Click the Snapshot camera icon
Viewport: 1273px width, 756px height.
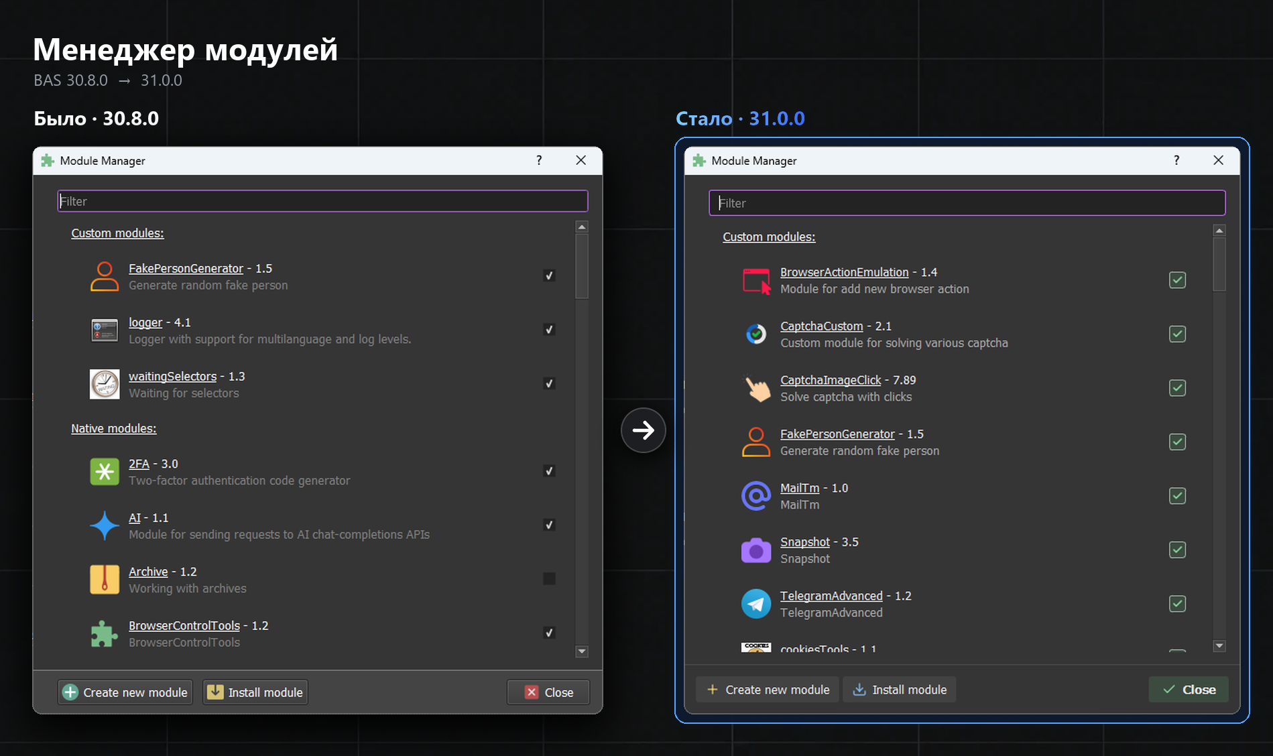[756, 550]
